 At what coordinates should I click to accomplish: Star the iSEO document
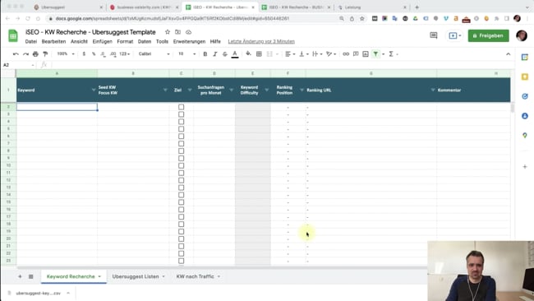pyautogui.click(x=168, y=32)
